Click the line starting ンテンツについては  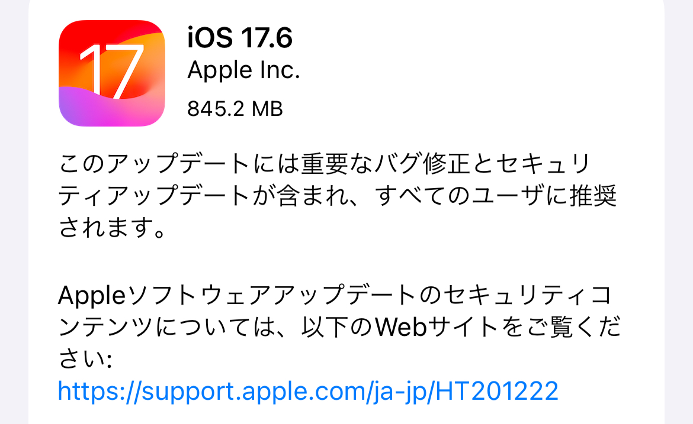(x=340, y=327)
